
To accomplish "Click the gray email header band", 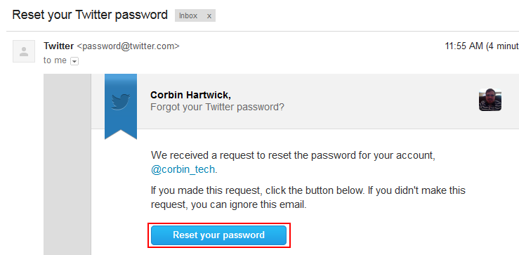I will click(328, 101).
